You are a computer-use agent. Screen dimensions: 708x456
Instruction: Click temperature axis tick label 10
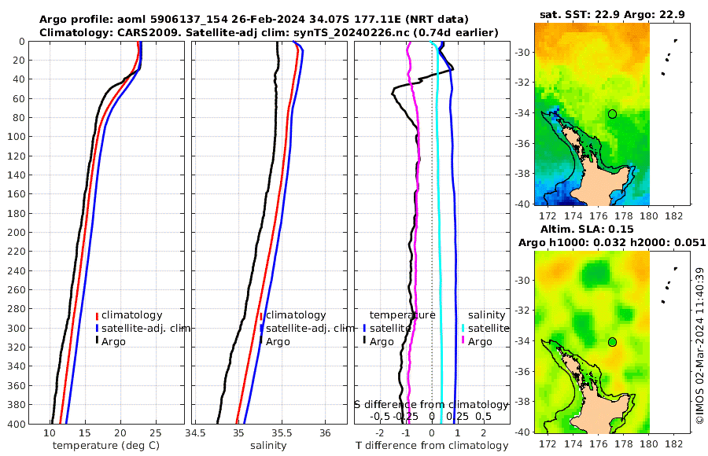coord(50,433)
